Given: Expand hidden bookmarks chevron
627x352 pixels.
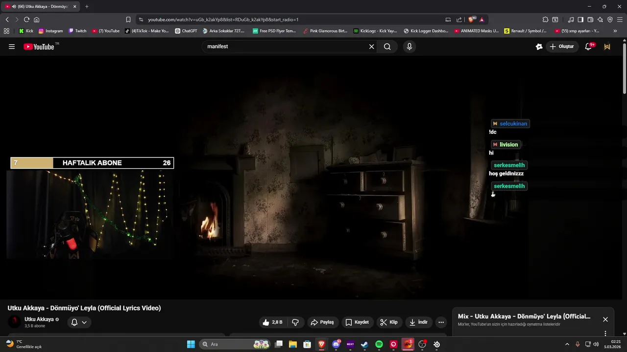Looking at the screenshot, I should (615, 31).
